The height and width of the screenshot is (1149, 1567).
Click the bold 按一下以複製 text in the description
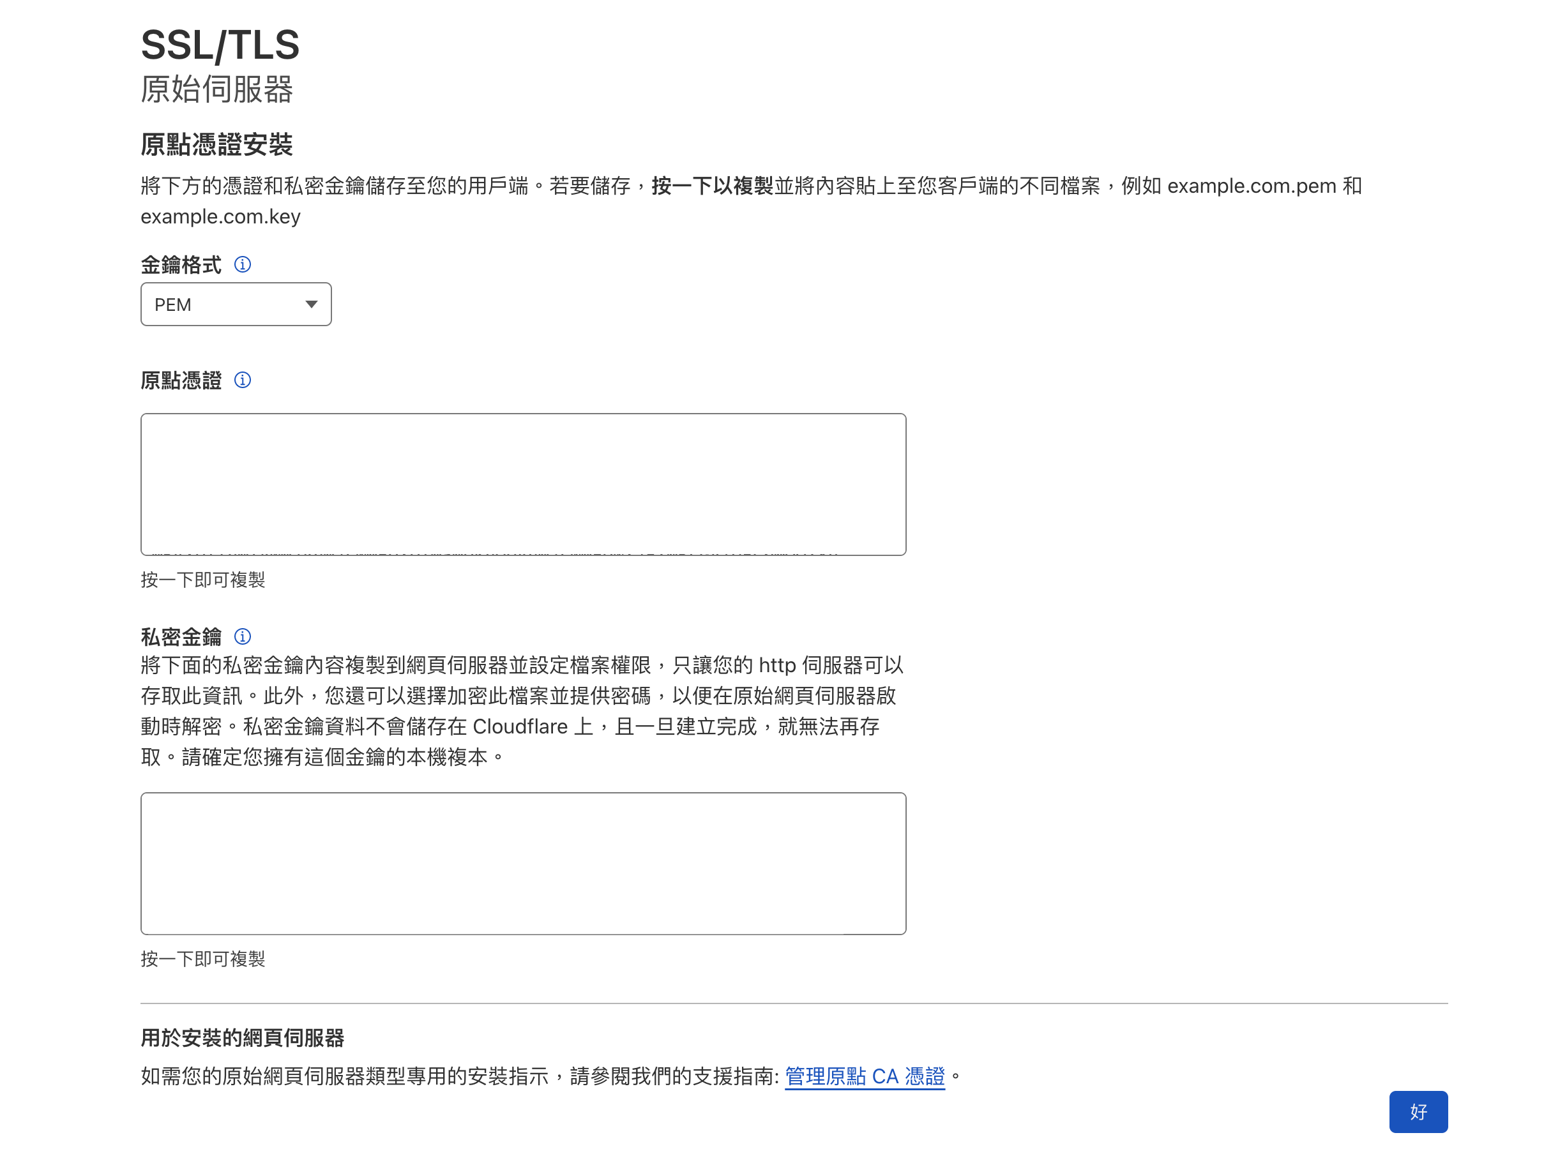point(712,186)
